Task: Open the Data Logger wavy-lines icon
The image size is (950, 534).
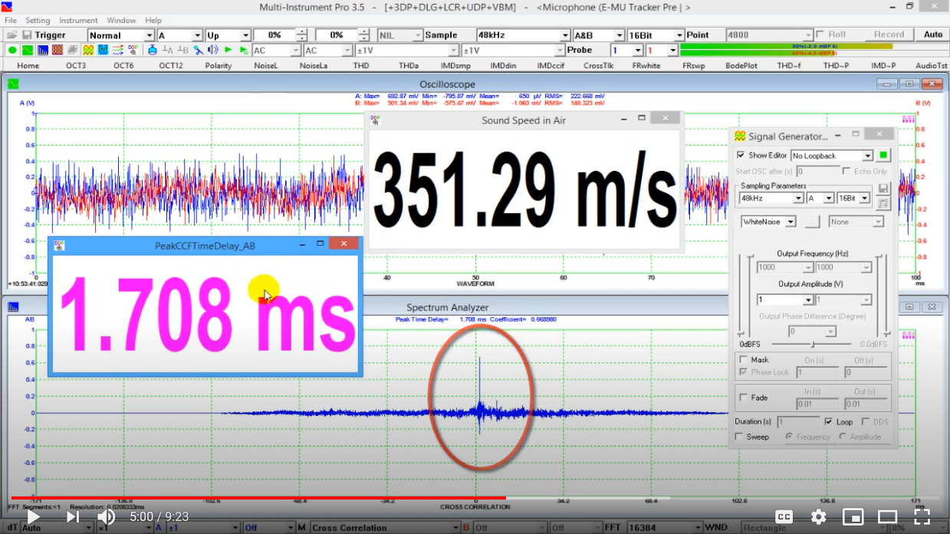Action: [118, 50]
